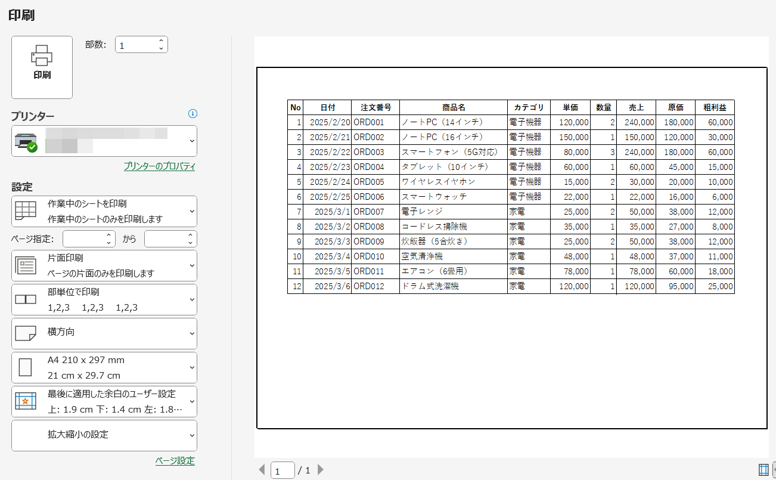Go to the previous preview page arrow
Image resolution: width=776 pixels, height=480 pixels.
point(262,470)
